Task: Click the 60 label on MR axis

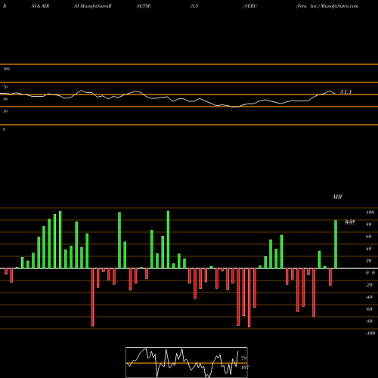Action: pyautogui.click(x=369, y=237)
